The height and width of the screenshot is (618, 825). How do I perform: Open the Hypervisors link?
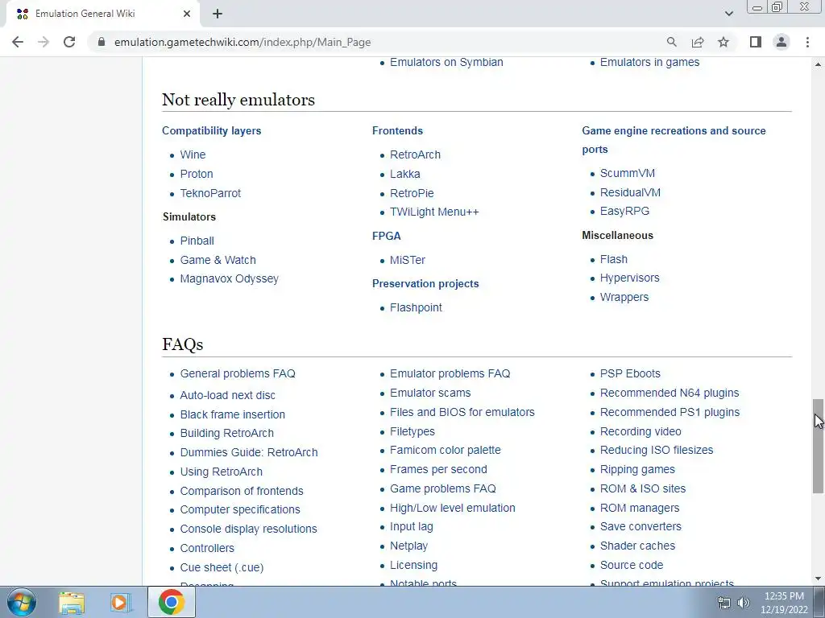pyautogui.click(x=629, y=278)
